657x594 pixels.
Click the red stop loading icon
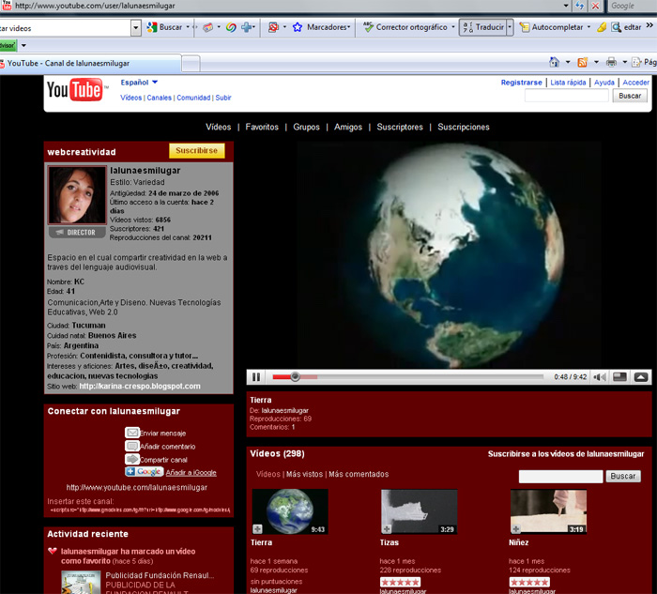click(595, 6)
